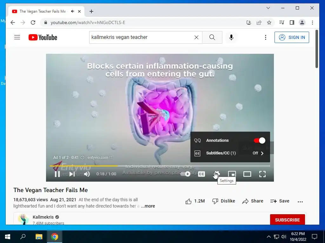Start voice search with microphone
The width and height of the screenshot is (325, 243).
coord(231,37)
